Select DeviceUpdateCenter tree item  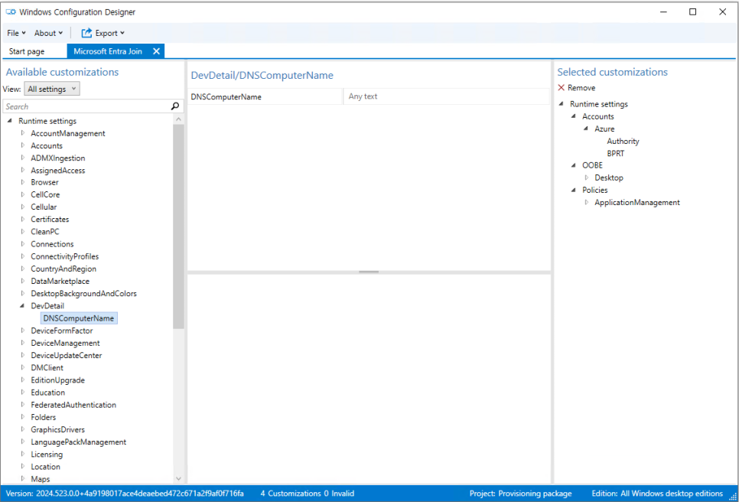tap(67, 355)
